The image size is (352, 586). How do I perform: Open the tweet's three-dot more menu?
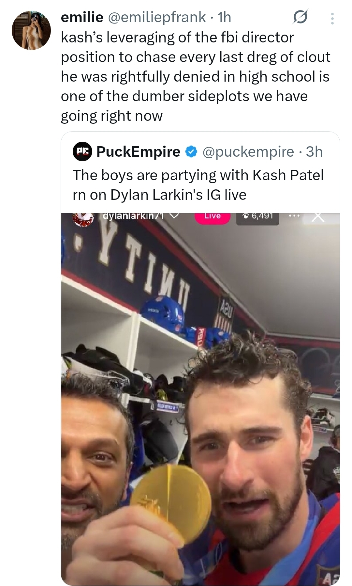[332, 19]
